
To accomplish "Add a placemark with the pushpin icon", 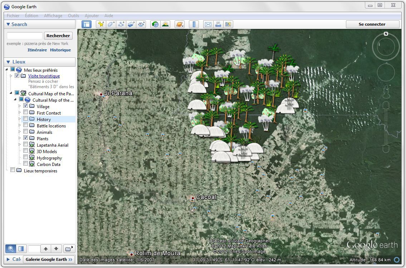I will 101,24.
